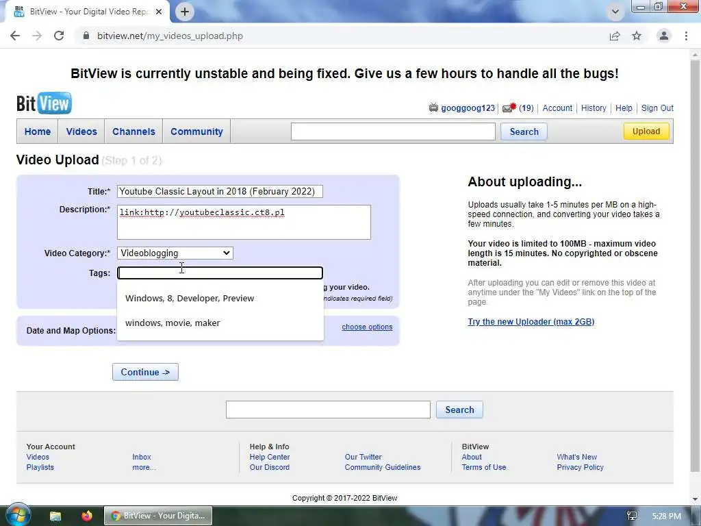Screen dimensions: 701x526
Task: Open the tab search chevron
Action: 615,12
